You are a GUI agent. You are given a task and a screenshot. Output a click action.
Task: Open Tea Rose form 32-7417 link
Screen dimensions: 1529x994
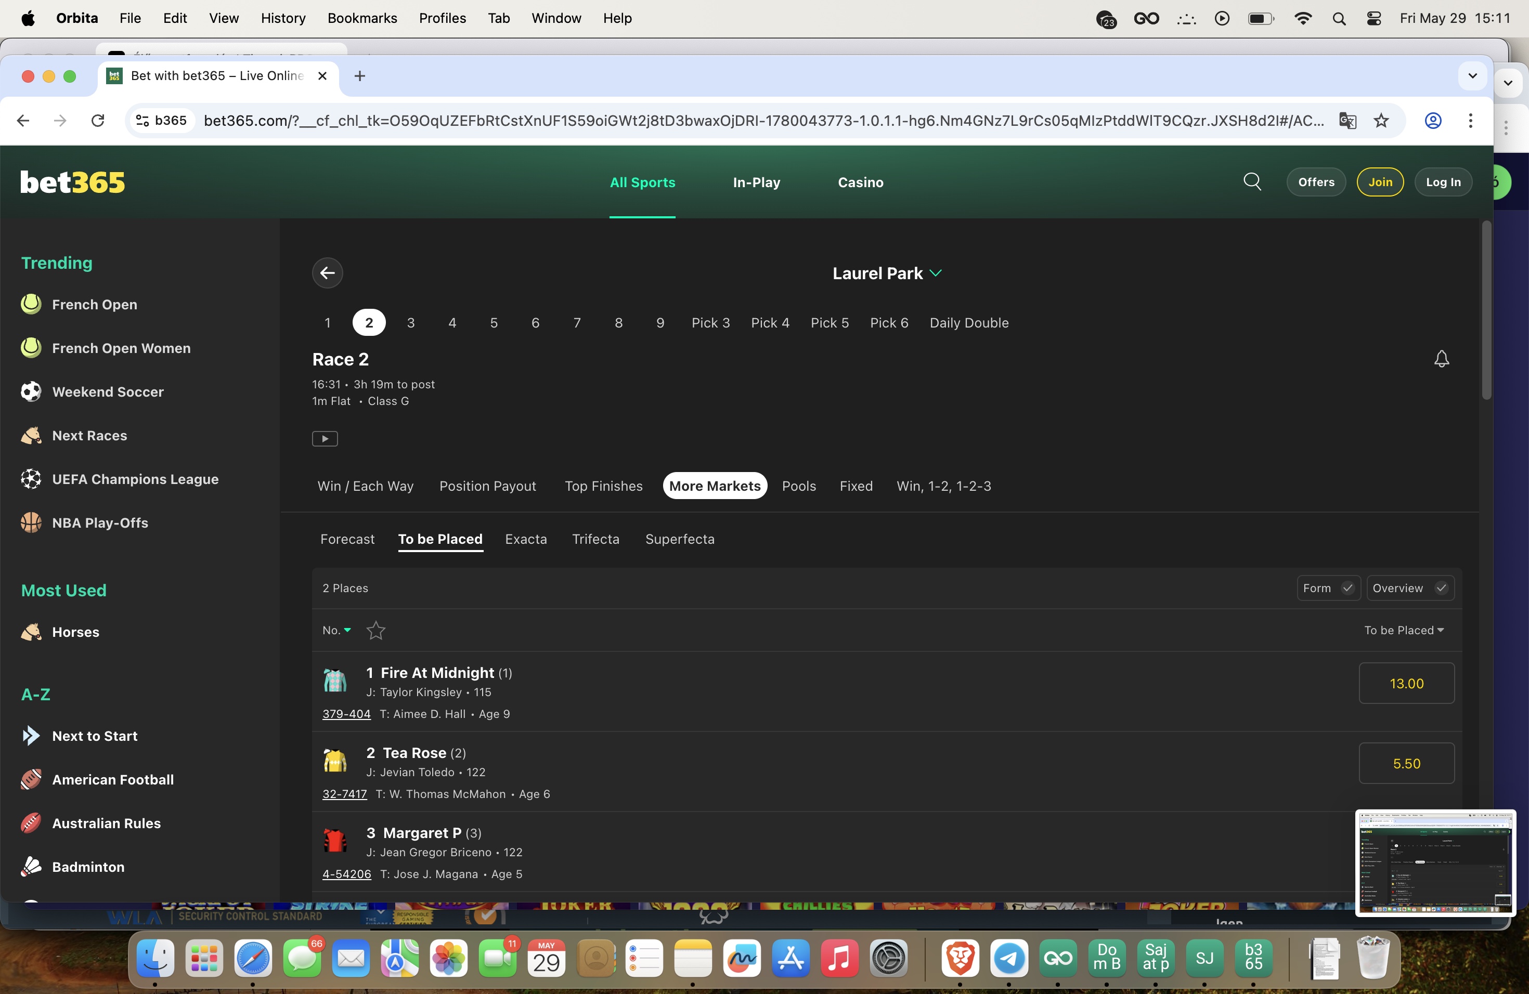tap(344, 794)
